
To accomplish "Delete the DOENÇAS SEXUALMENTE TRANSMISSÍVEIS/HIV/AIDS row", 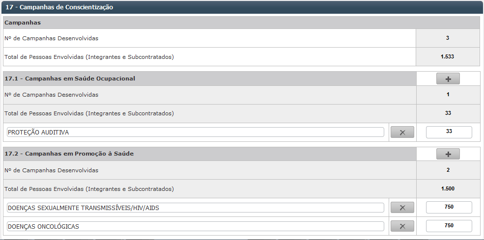I will [402, 208].
